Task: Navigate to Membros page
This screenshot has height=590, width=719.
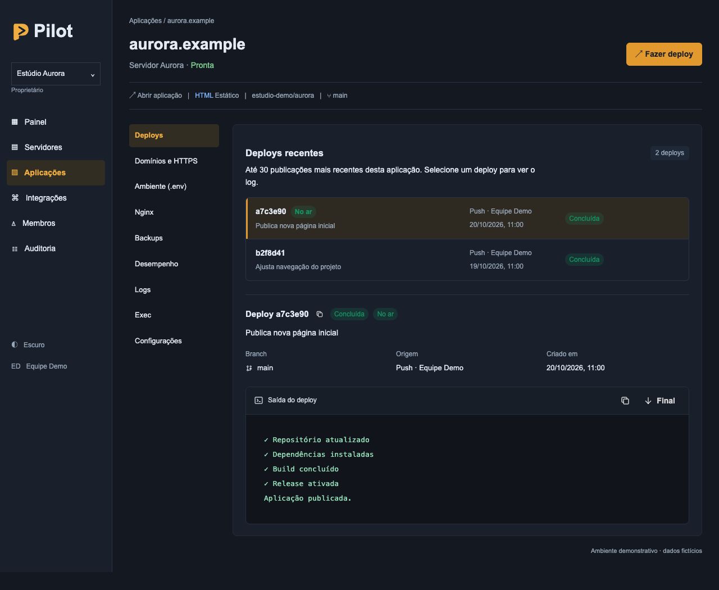Action: point(56,223)
